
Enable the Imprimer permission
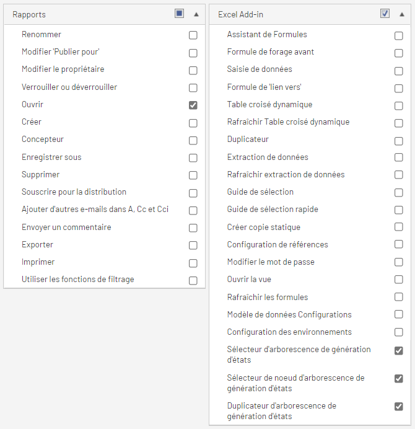tap(193, 263)
